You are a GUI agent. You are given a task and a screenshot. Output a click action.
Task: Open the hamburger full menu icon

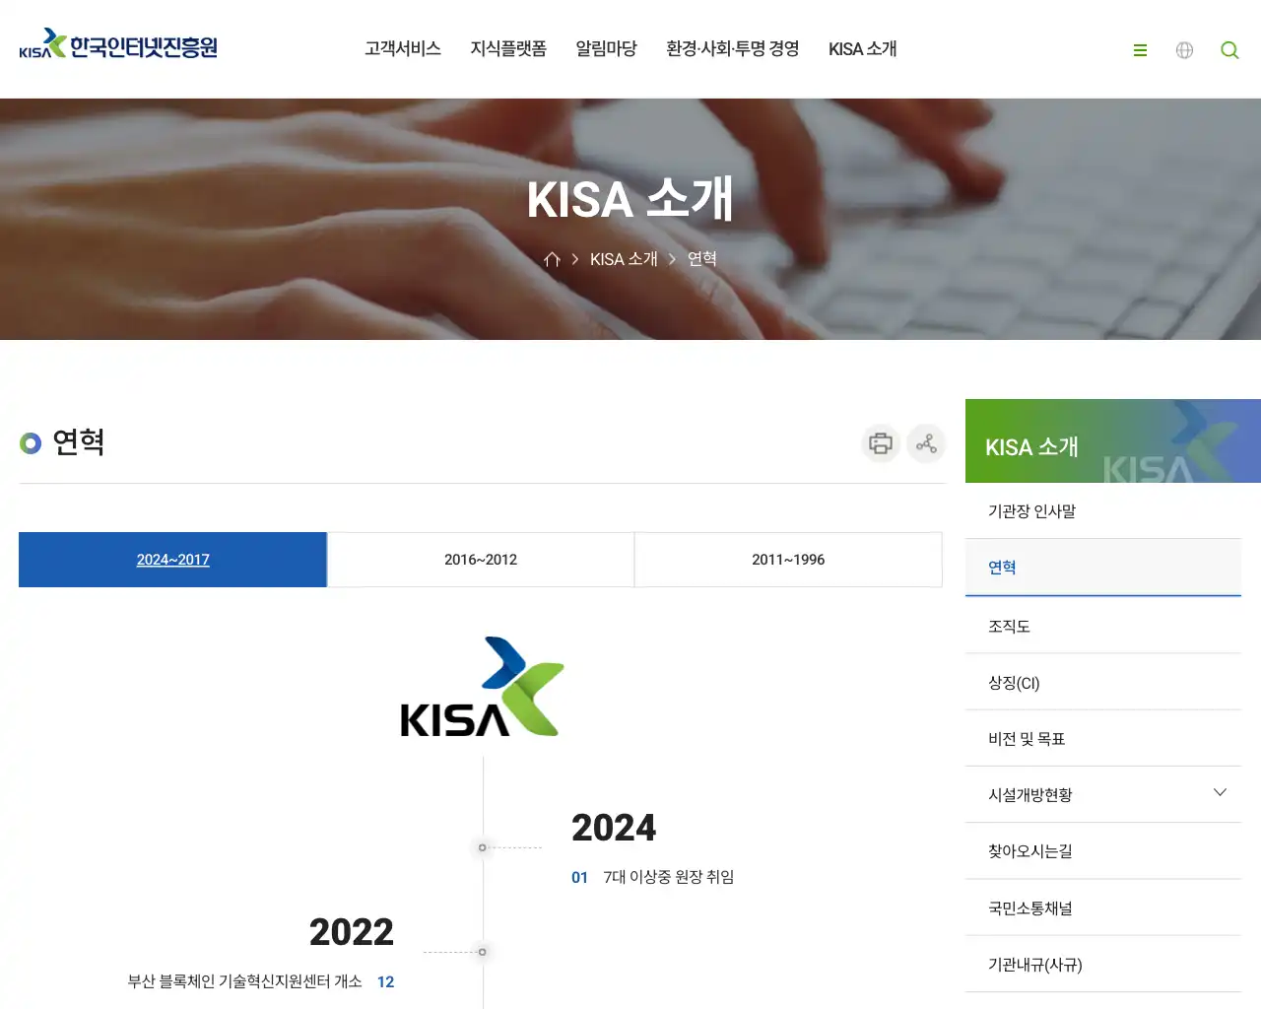(1140, 50)
